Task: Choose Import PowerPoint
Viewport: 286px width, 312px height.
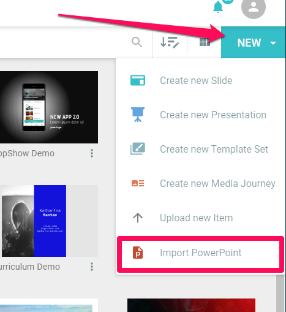Action: (x=200, y=253)
